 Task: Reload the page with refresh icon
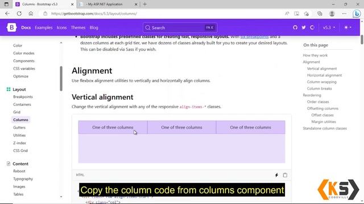(19, 14)
